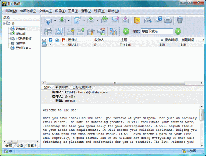
Task: Click the green next arrow beside search
Action: (178, 31)
